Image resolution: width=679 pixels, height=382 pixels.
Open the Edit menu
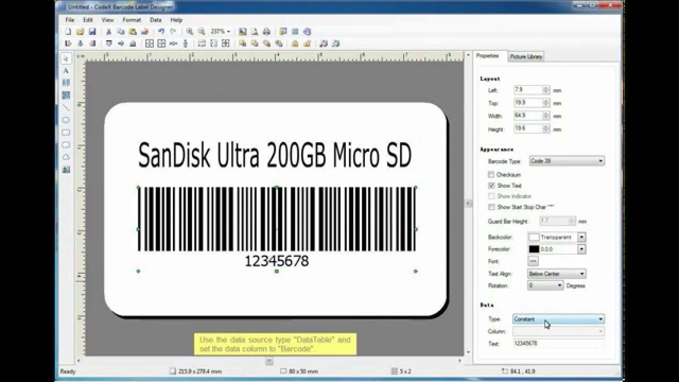point(88,20)
